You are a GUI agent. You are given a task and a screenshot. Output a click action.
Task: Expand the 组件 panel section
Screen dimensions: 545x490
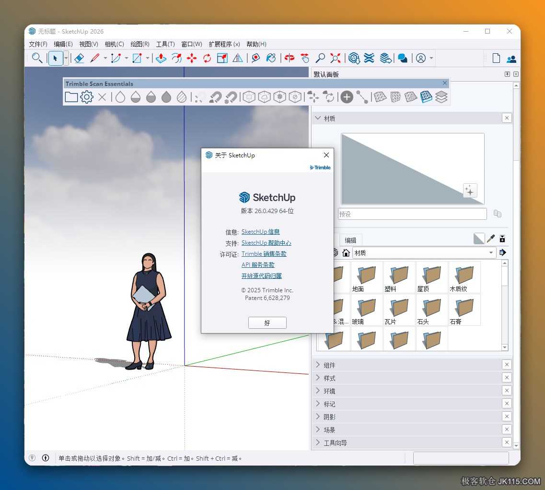[x=318, y=364]
